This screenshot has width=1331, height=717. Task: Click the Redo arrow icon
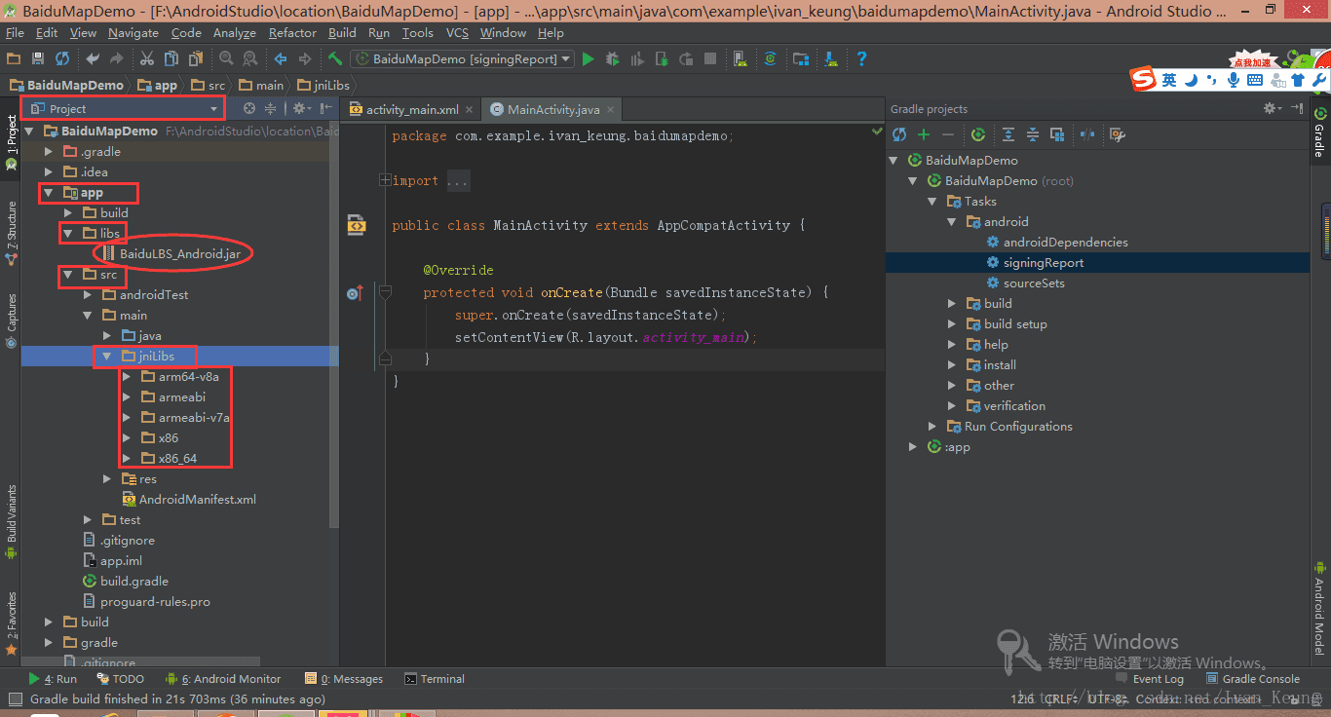(117, 59)
